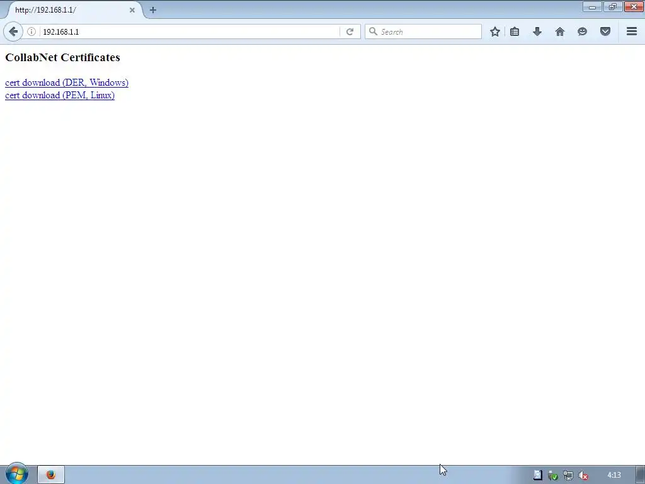The image size is (645, 484).
Task: Click the Firefox taskbar button
Action: (x=51, y=475)
